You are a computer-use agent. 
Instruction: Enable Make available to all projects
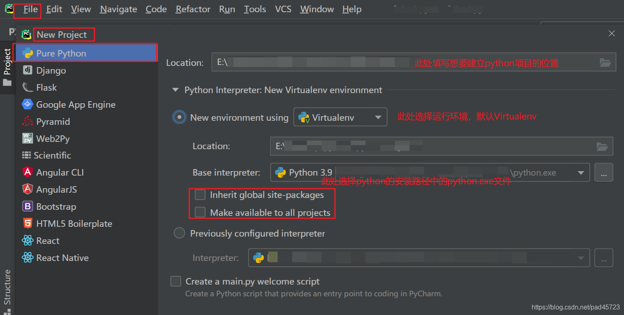[x=200, y=212]
